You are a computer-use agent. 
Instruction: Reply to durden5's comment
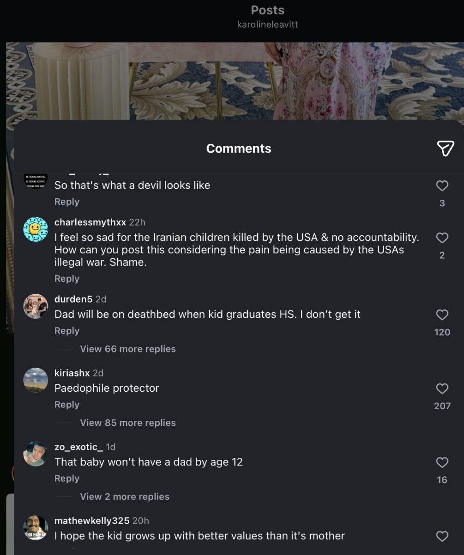point(67,331)
